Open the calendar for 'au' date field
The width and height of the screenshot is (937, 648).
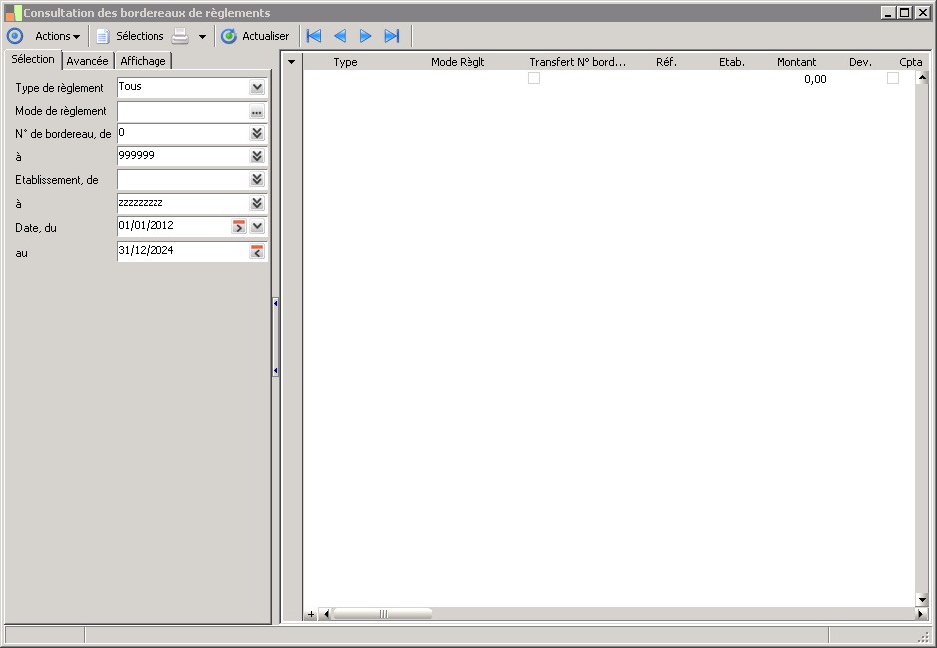[257, 252]
